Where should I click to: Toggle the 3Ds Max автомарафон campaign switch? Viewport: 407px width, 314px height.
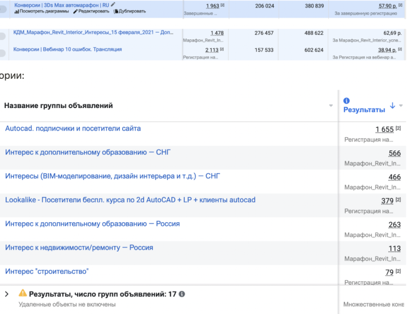3,9
